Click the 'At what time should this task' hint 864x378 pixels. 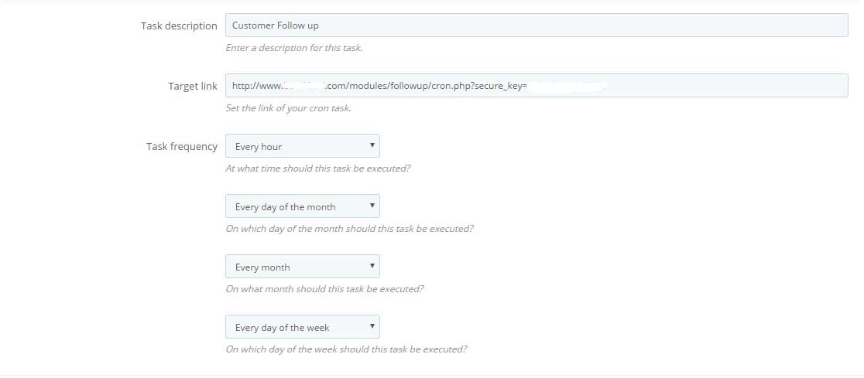318,169
